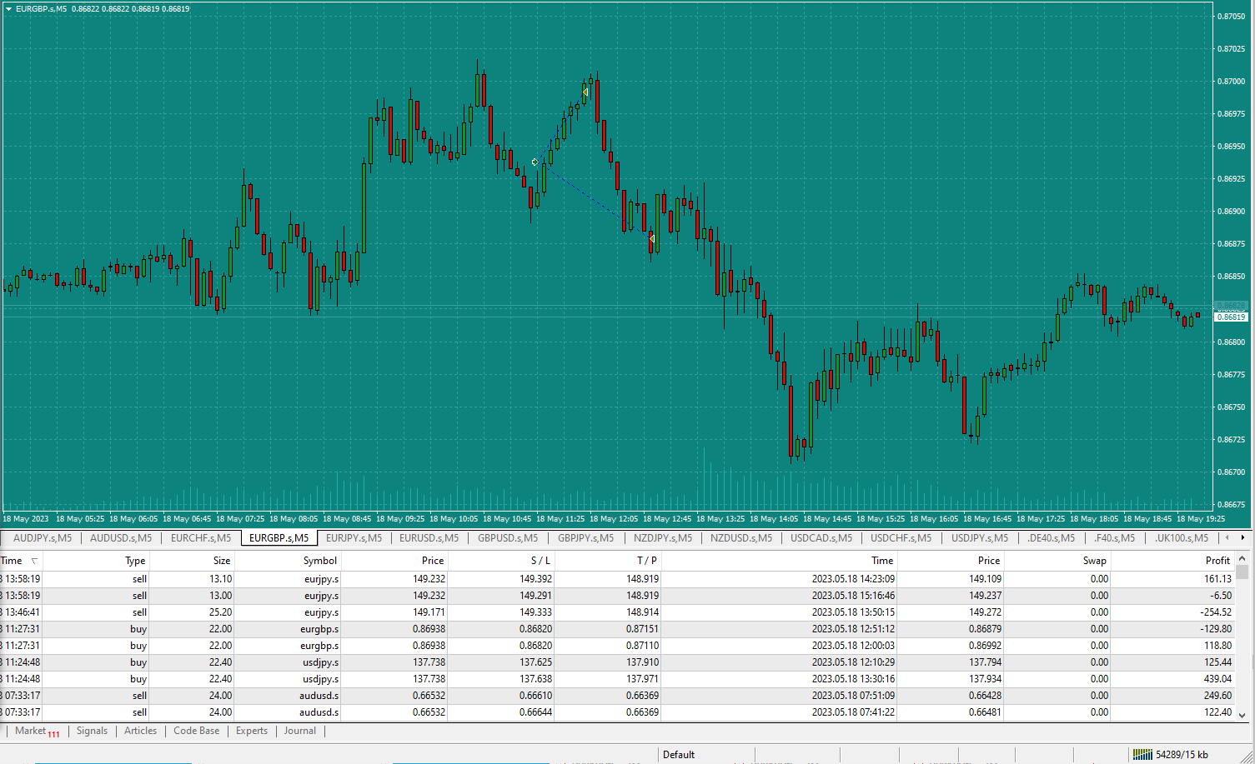The height and width of the screenshot is (764, 1255).
Task: Click the Time column sort arrow indicator
Action: [34, 561]
